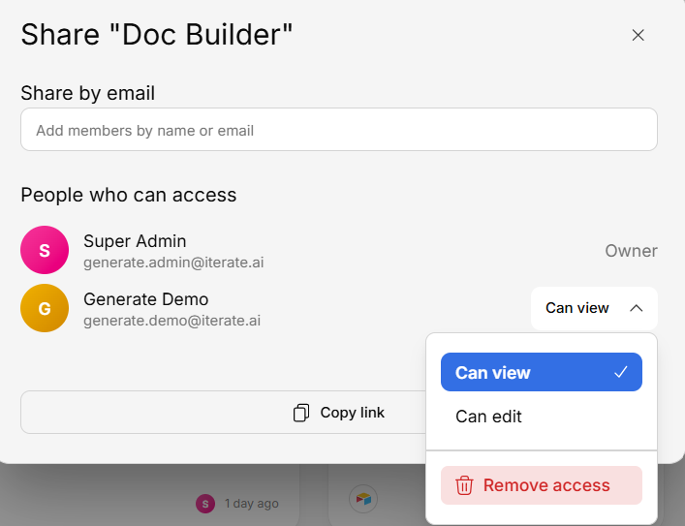The height and width of the screenshot is (526, 685).
Task: Click the orange Generate Demo avatar
Action: tap(45, 308)
